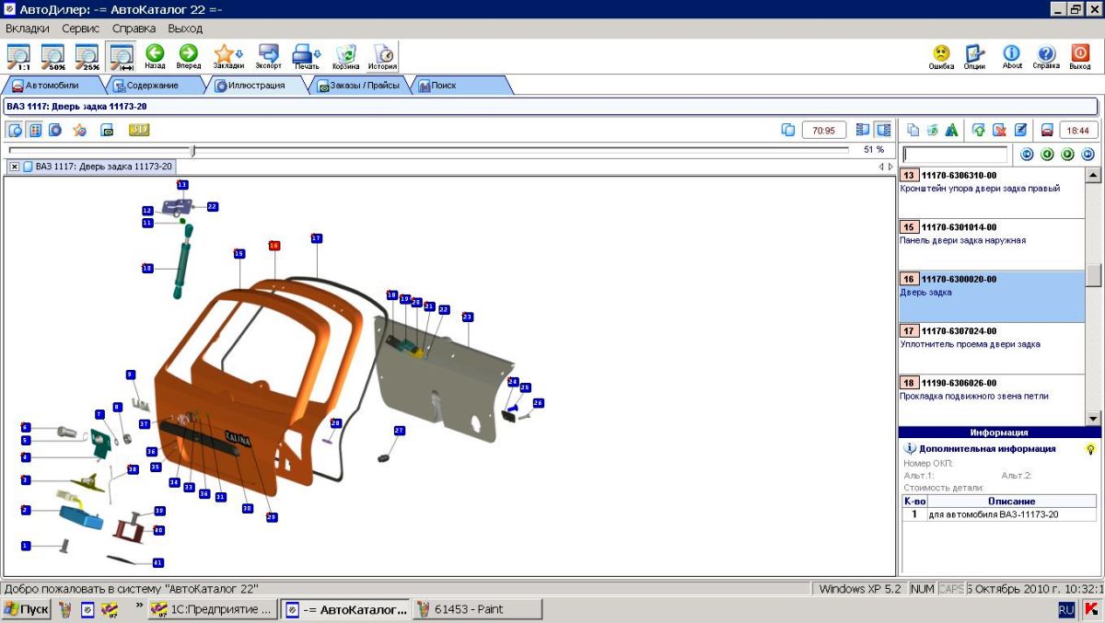
Task: Click the copy icon in parts list toolbar
Action: click(x=913, y=130)
